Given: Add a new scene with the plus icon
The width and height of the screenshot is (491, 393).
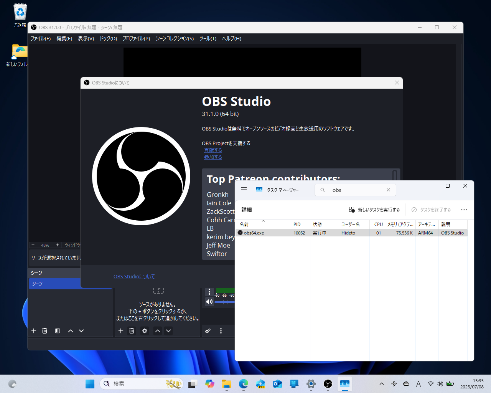Looking at the screenshot, I should [34, 330].
